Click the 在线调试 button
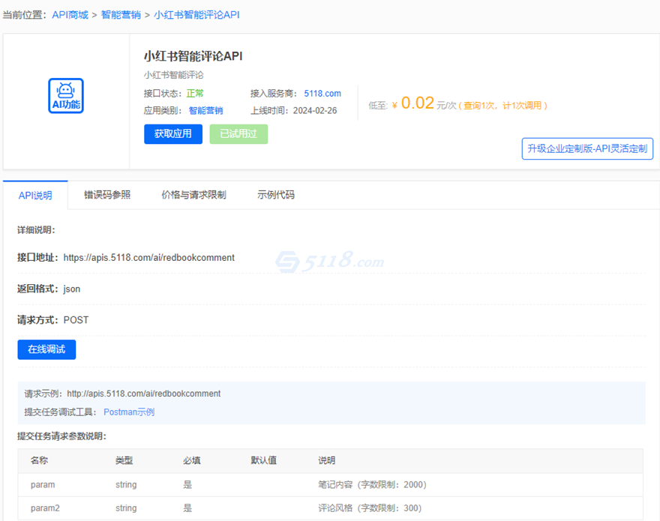 click(46, 349)
